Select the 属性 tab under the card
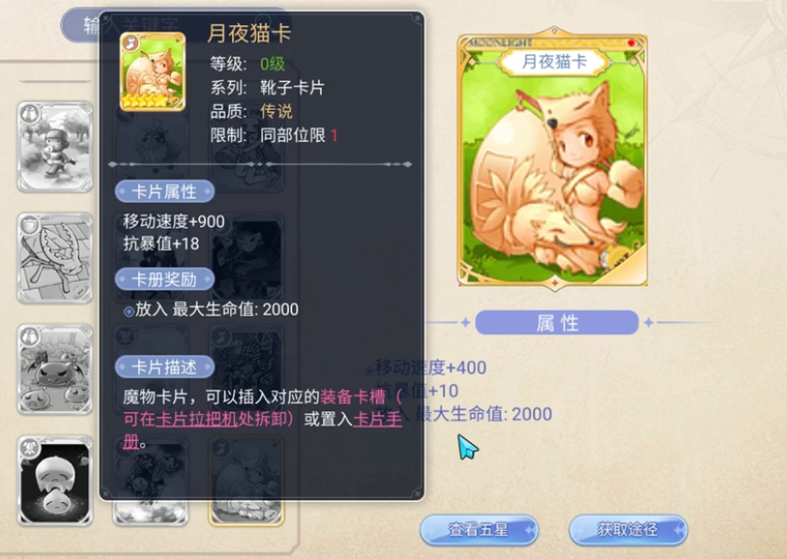Screen dimensions: 787x559 (x=557, y=322)
